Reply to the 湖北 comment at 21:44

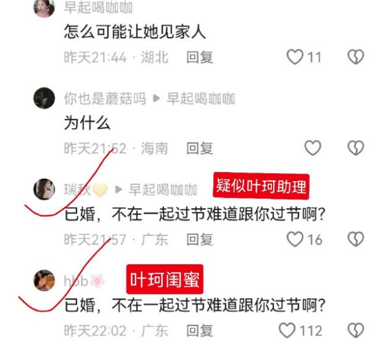[x=200, y=57]
